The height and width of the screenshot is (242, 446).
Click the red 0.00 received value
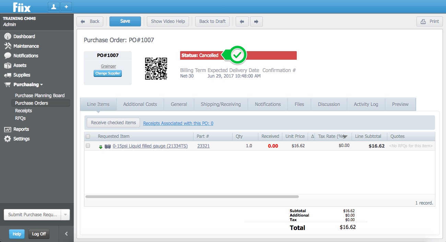pos(273,146)
